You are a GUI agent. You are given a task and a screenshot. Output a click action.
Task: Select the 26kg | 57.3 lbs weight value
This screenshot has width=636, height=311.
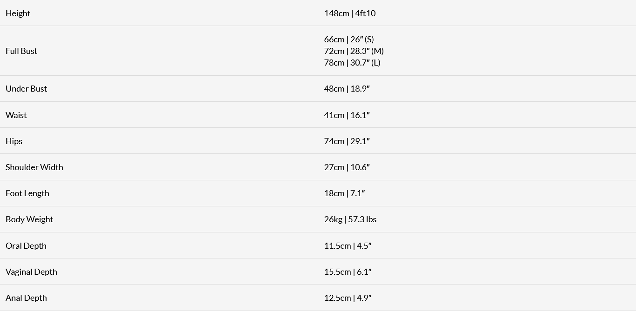click(x=350, y=219)
